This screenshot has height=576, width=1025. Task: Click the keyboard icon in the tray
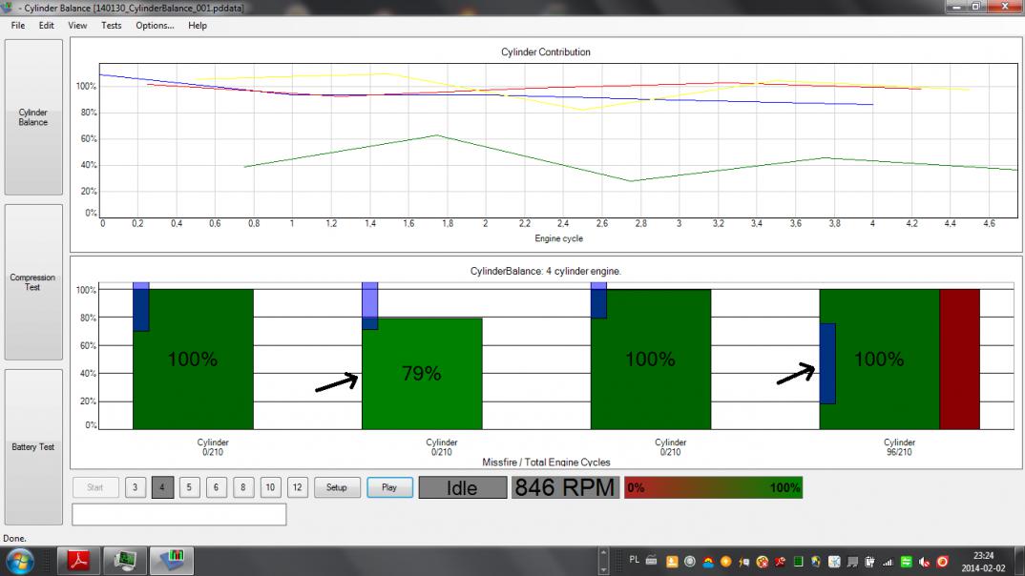[652, 561]
